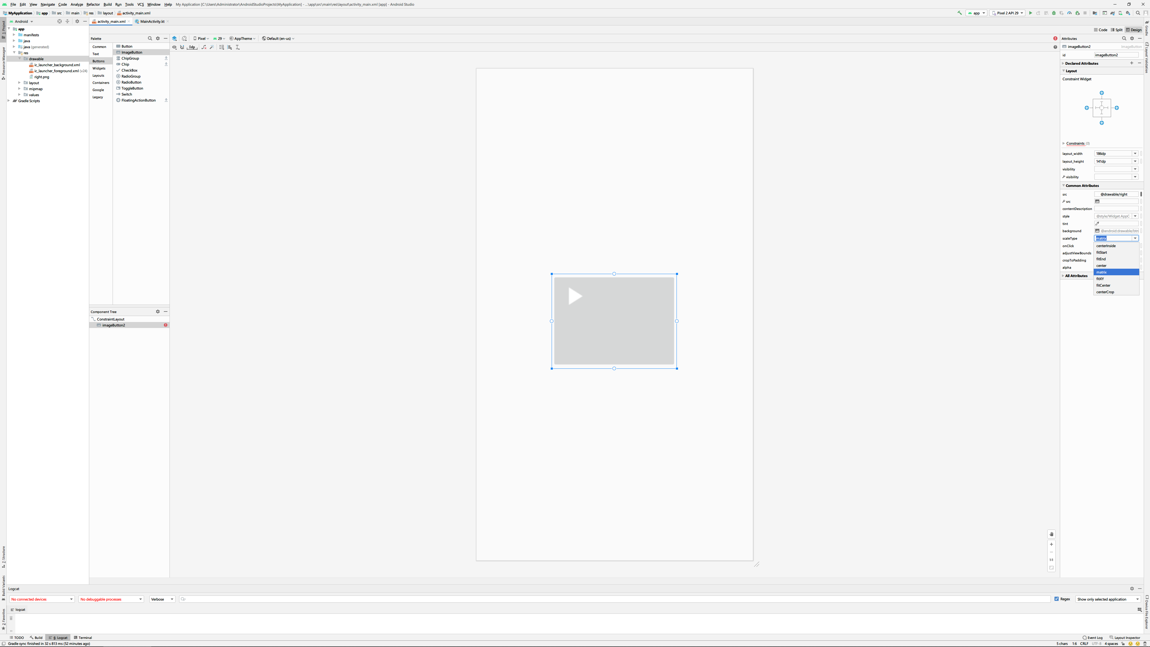Click the Clear Constraints icon
This screenshot has height=647, width=1150.
click(204, 47)
